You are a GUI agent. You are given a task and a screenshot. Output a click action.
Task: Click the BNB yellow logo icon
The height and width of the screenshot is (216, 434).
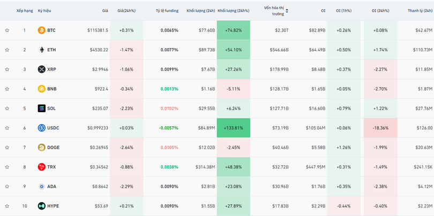(x=41, y=89)
